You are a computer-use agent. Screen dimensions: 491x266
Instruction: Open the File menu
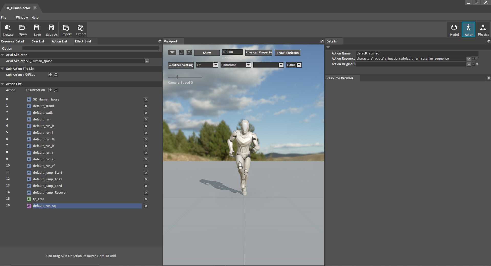click(4, 18)
